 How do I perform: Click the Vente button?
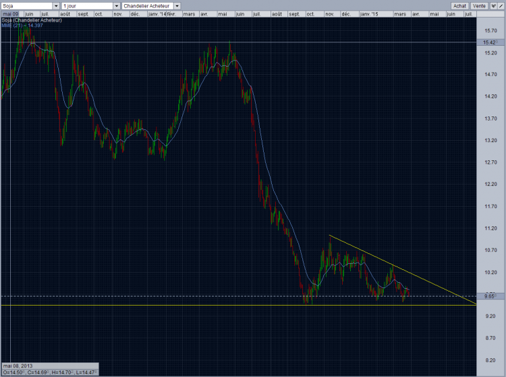(x=479, y=6)
